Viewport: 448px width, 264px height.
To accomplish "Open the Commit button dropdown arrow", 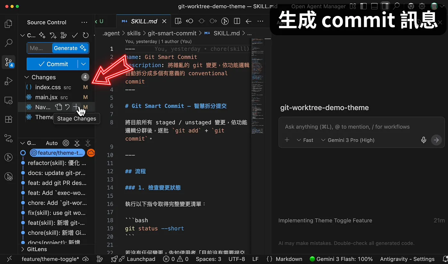I will click(84, 64).
